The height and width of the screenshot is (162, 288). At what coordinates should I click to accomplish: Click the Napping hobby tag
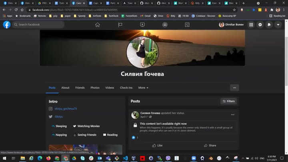(59, 135)
